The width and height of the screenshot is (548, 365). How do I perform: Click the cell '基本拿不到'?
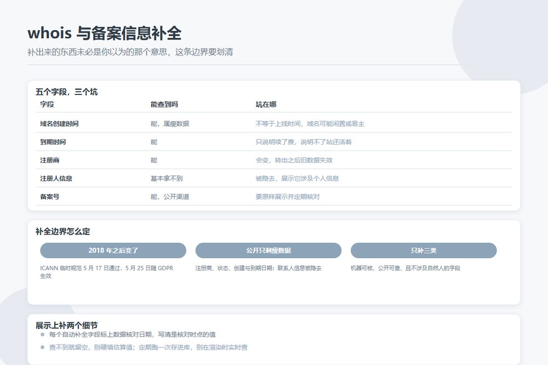tap(167, 178)
